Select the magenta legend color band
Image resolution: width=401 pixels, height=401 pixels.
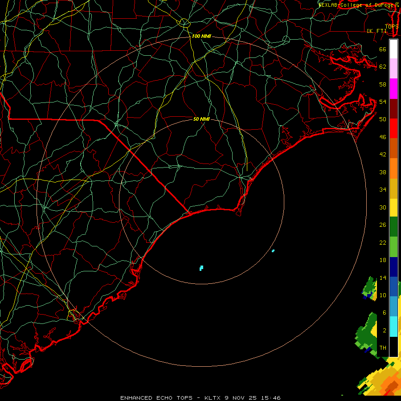[x=393, y=89]
